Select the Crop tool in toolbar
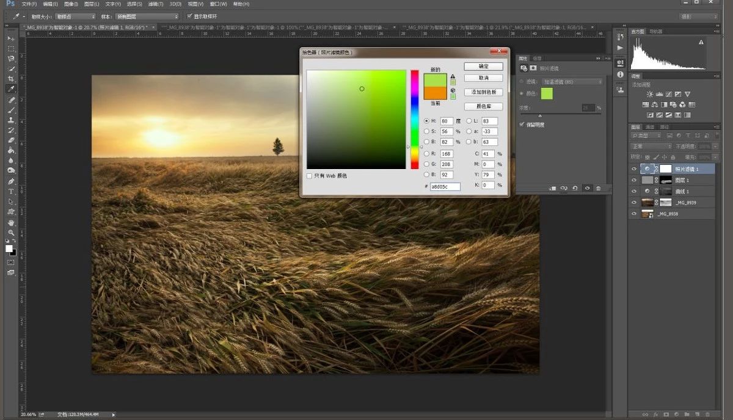Viewport: 733px width, 420px height. tap(11, 79)
